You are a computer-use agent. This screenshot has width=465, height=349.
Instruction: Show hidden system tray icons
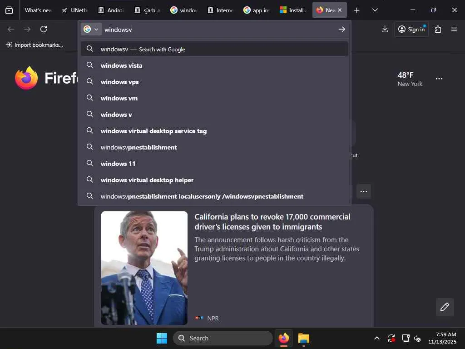376,338
